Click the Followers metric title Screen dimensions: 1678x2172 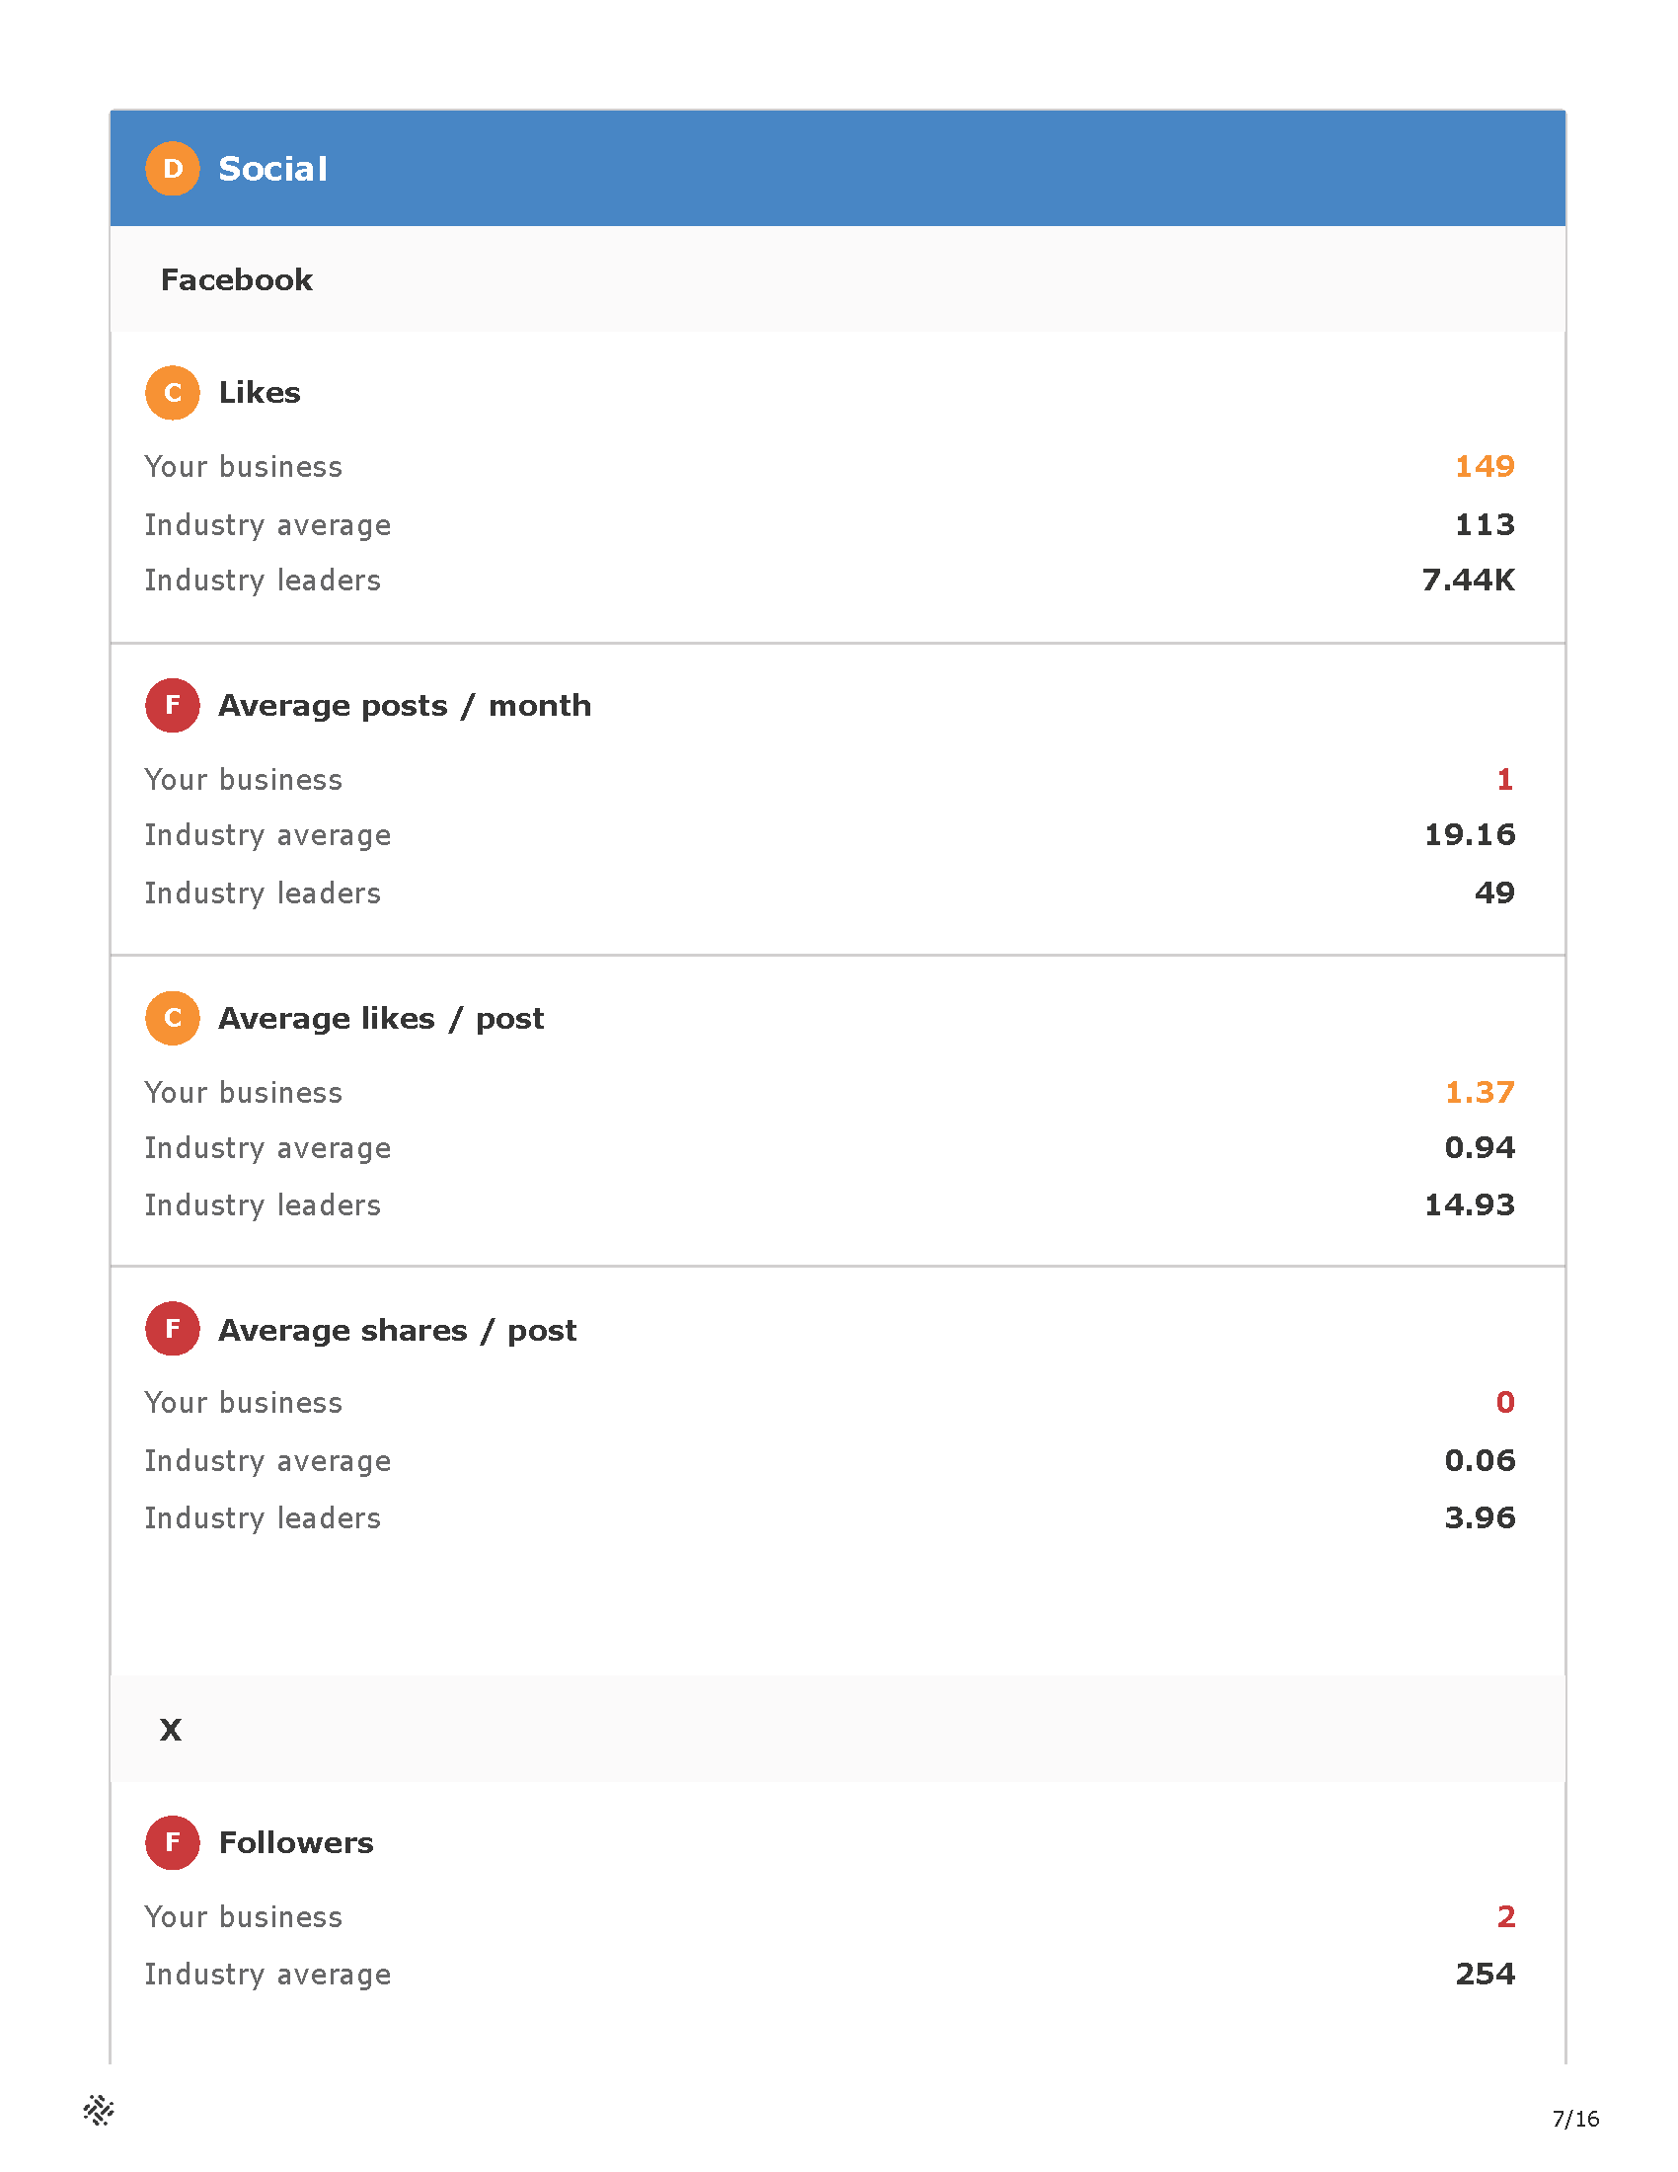(296, 1843)
